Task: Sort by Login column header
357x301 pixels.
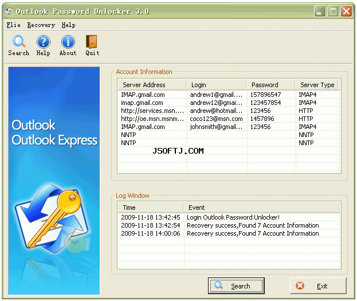Action: [217, 85]
